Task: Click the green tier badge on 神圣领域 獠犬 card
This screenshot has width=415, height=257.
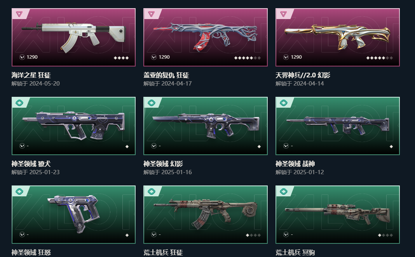Action: [x=19, y=103]
